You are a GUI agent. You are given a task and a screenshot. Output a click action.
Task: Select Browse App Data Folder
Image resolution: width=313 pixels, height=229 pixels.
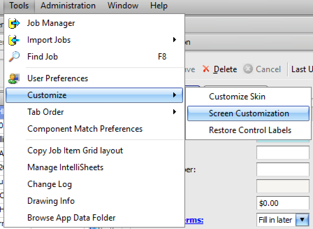point(71,218)
